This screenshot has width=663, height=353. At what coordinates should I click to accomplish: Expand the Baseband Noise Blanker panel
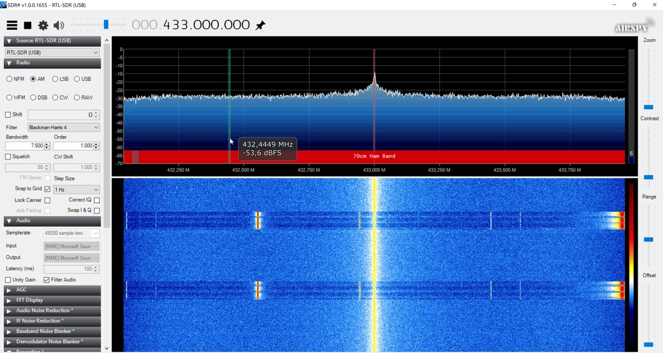point(52,331)
